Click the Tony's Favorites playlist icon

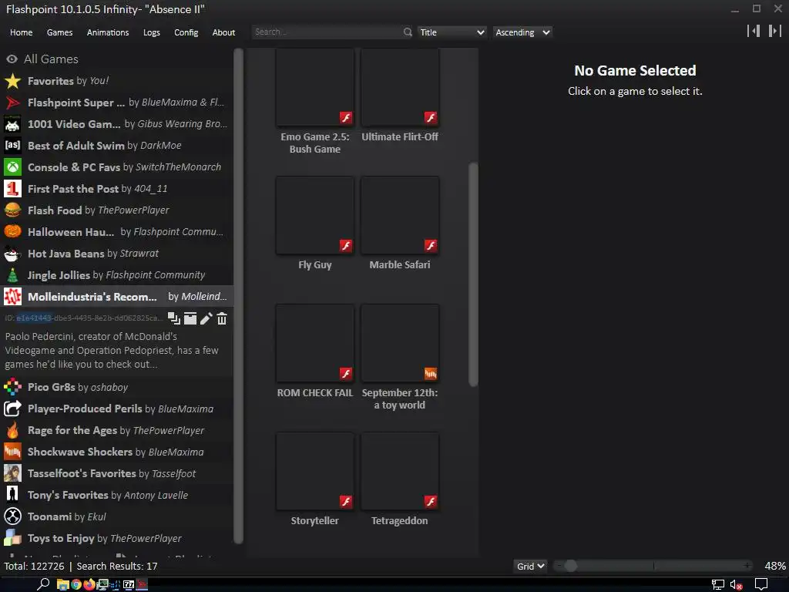(x=12, y=495)
